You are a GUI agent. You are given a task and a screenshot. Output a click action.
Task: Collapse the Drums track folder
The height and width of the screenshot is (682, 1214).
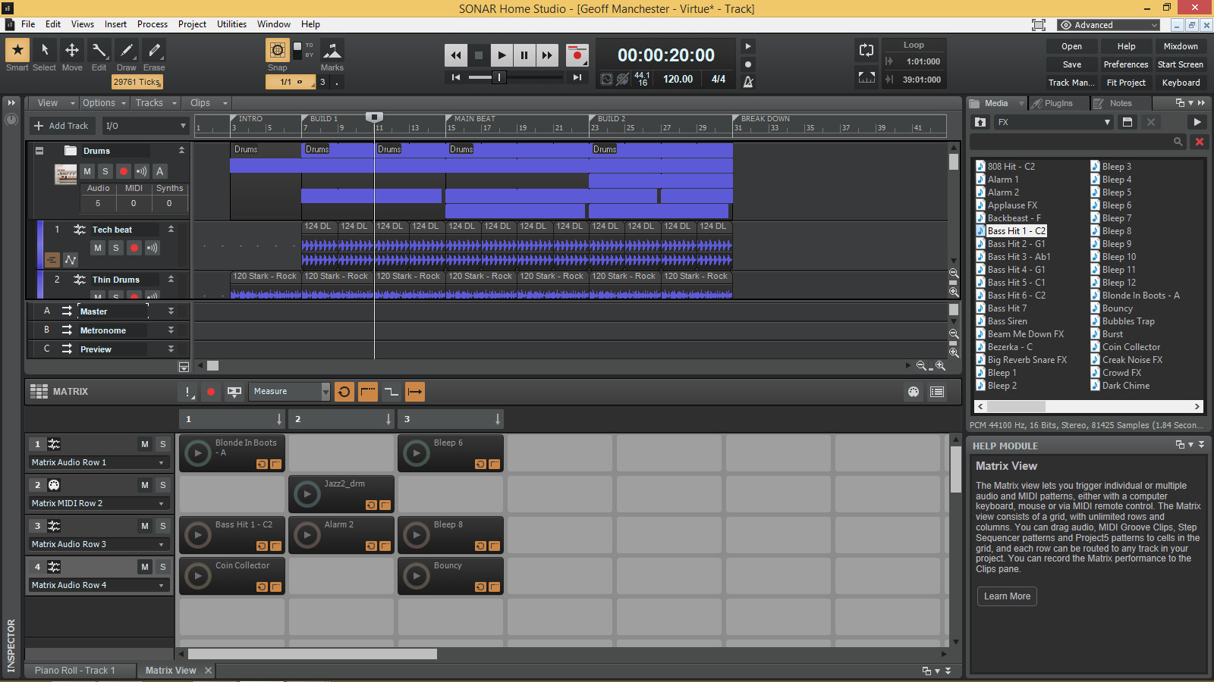tap(39, 150)
